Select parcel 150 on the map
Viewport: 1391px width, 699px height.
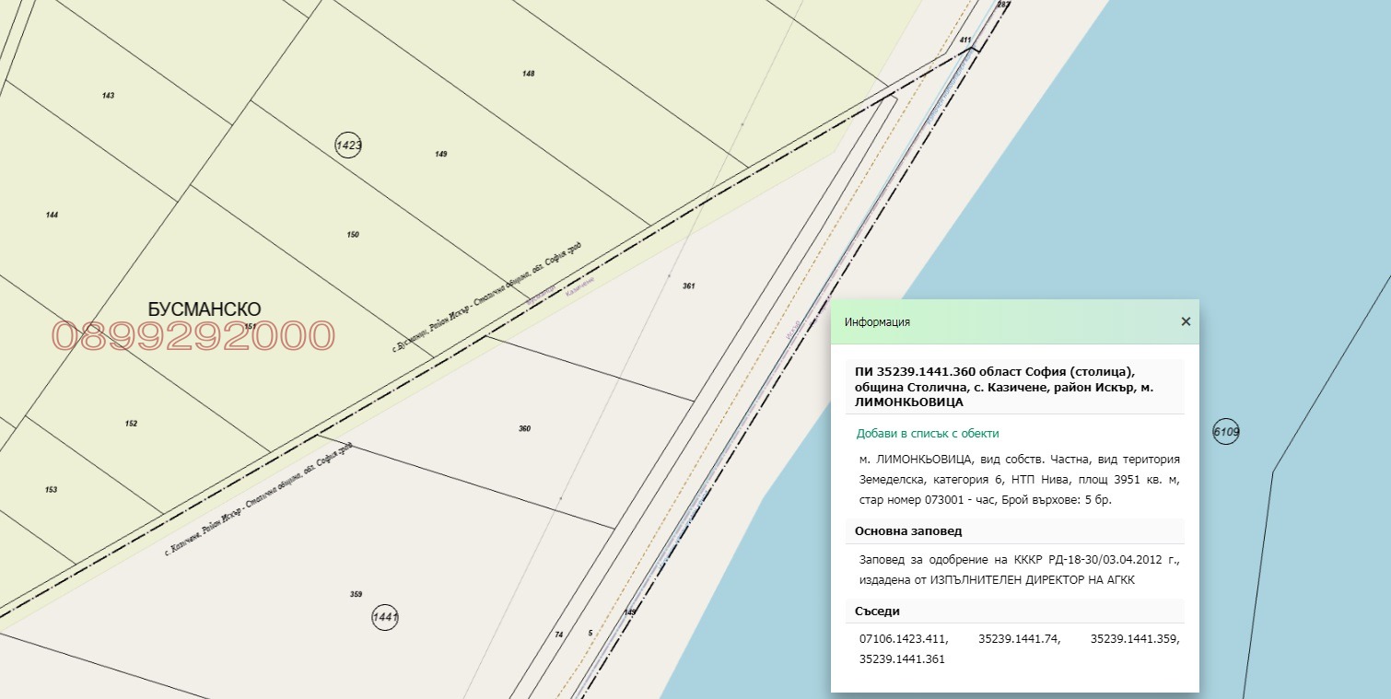[353, 235]
